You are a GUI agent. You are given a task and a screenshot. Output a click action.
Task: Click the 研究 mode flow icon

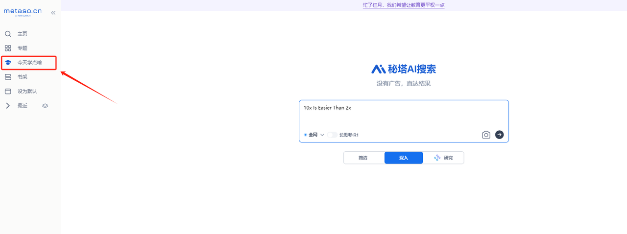(x=437, y=158)
